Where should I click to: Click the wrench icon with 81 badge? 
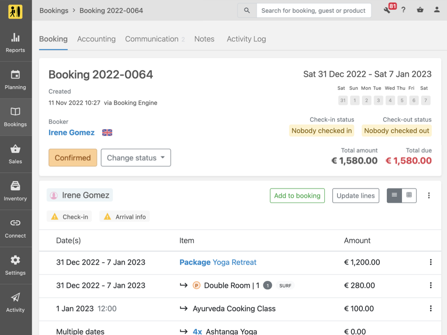[x=386, y=10]
